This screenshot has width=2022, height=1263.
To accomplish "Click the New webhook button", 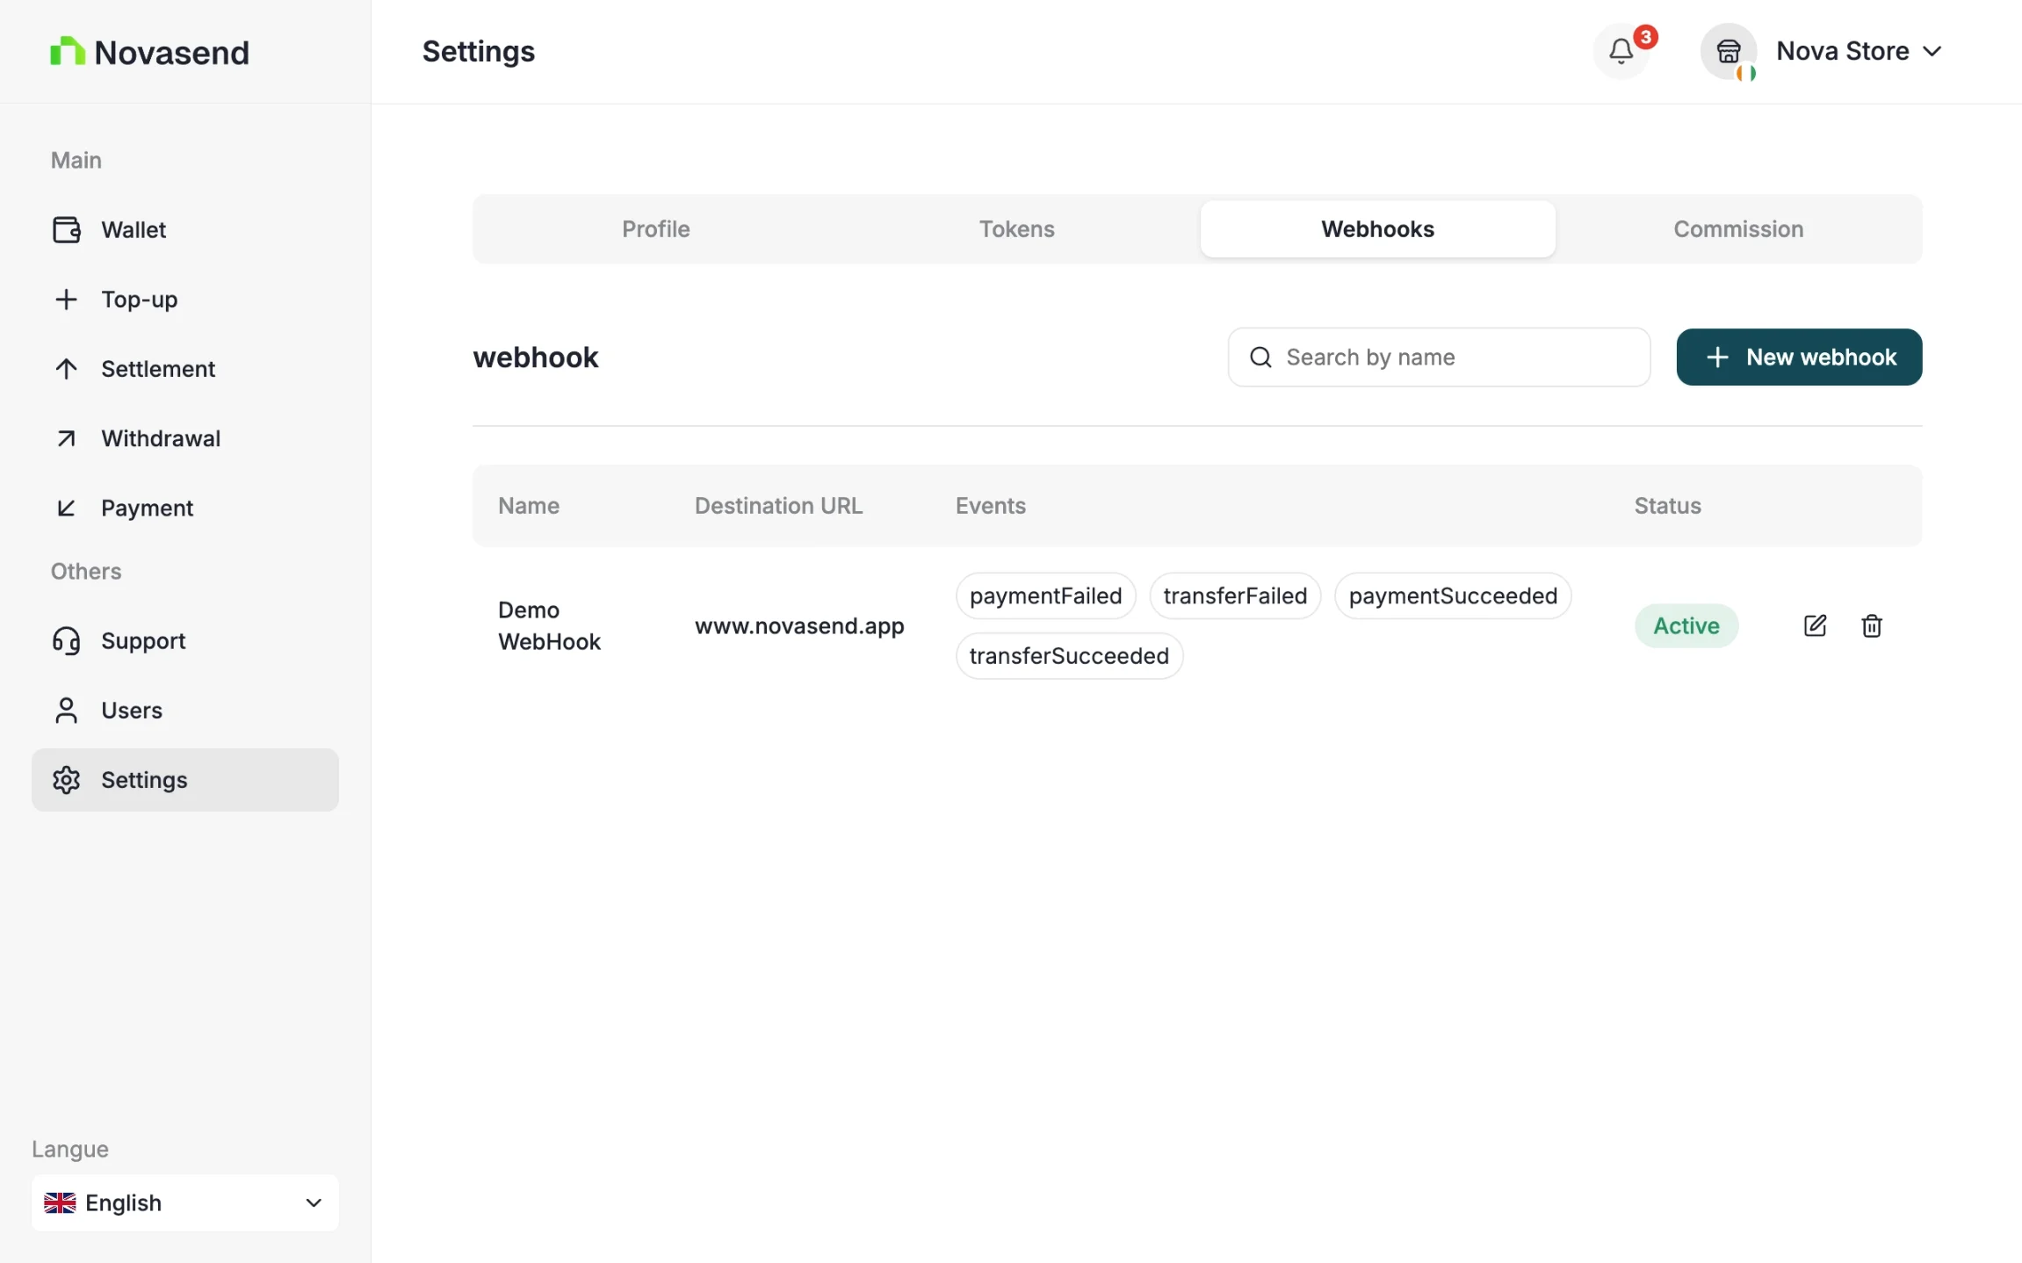I will [1799, 357].
